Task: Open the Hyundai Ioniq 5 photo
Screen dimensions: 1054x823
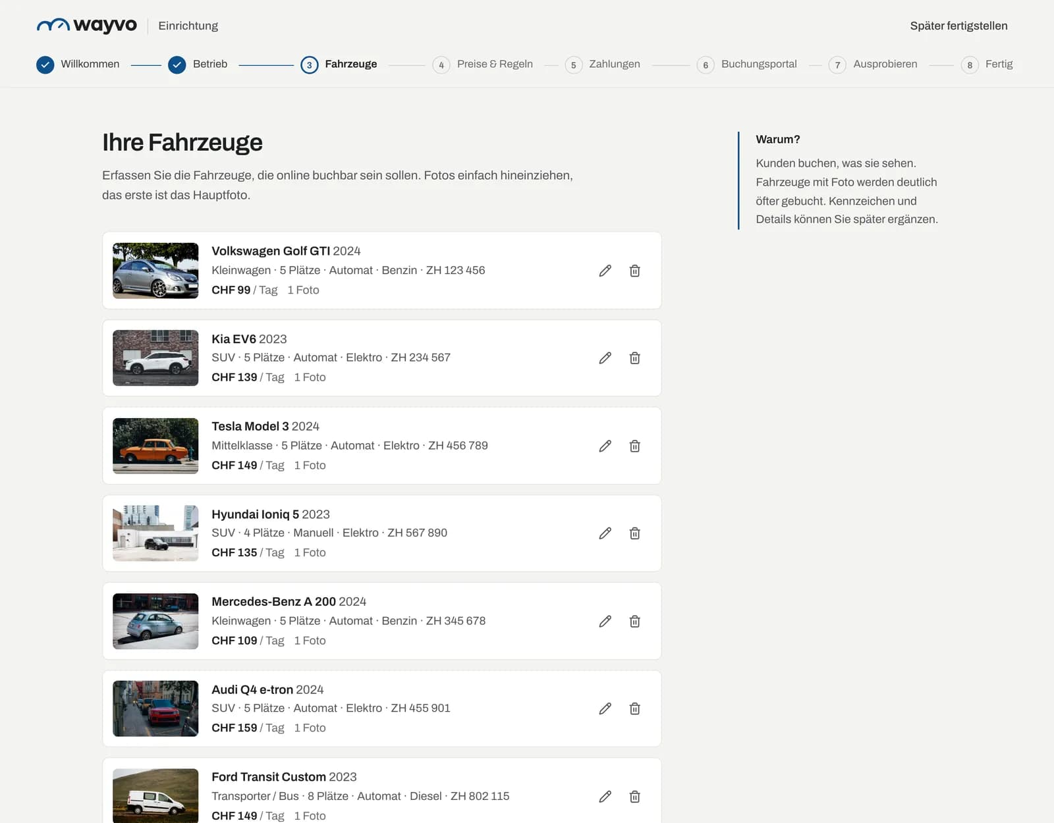Action: coord(155,533)
